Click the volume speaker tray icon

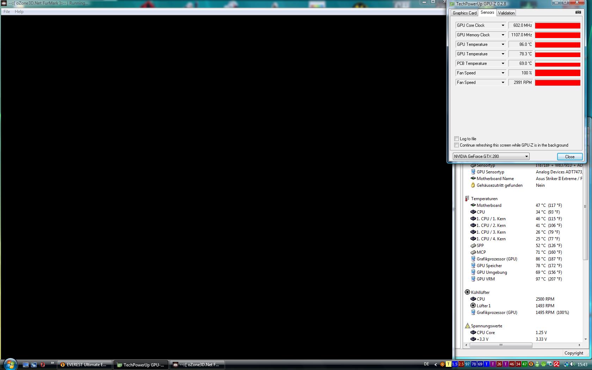(x=572, y=364)
